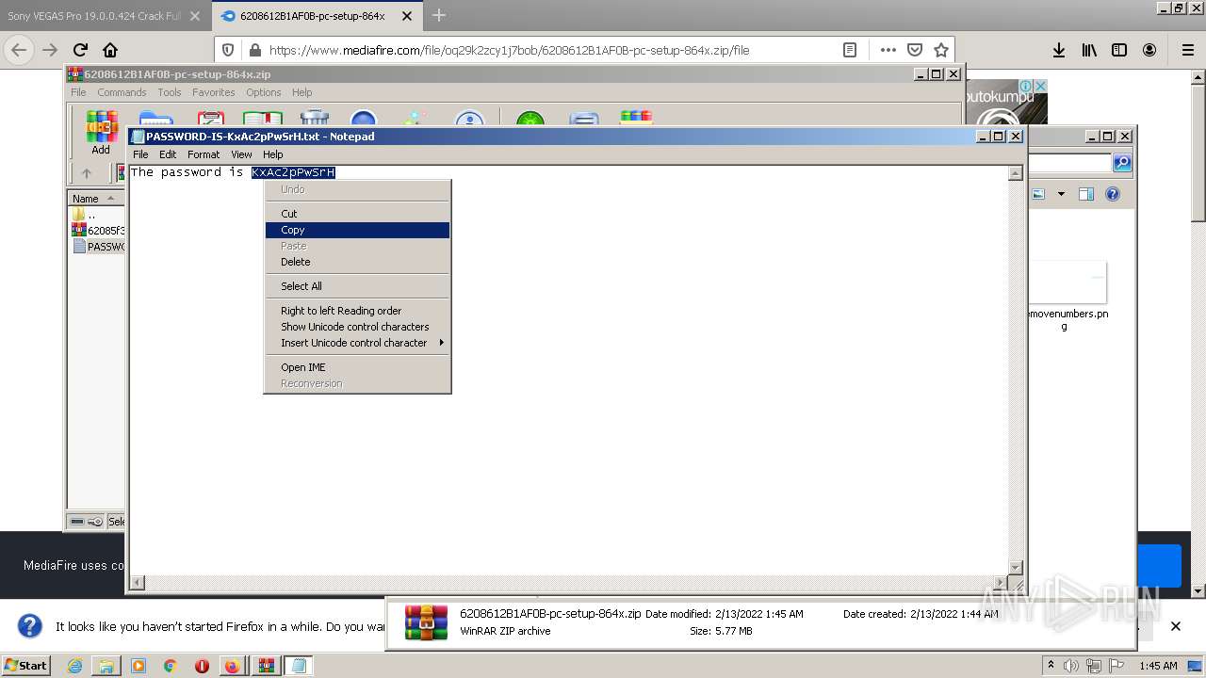
Task: Click the Firefox URL address field
Action: tap(551, 50)
